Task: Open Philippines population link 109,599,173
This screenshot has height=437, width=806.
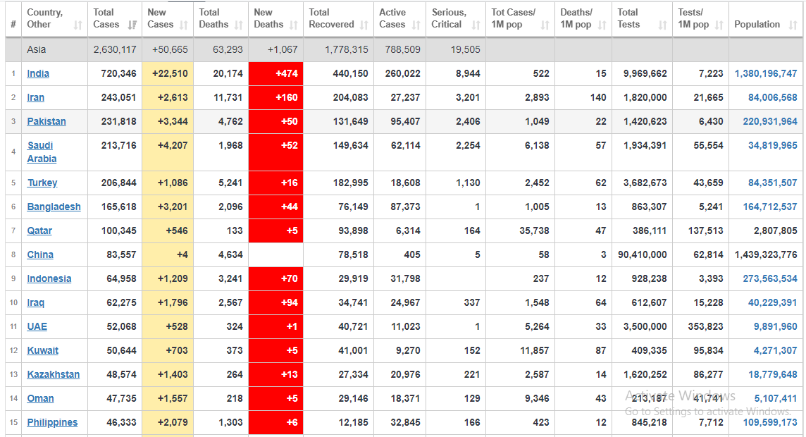Action: (x=770, y=423)
